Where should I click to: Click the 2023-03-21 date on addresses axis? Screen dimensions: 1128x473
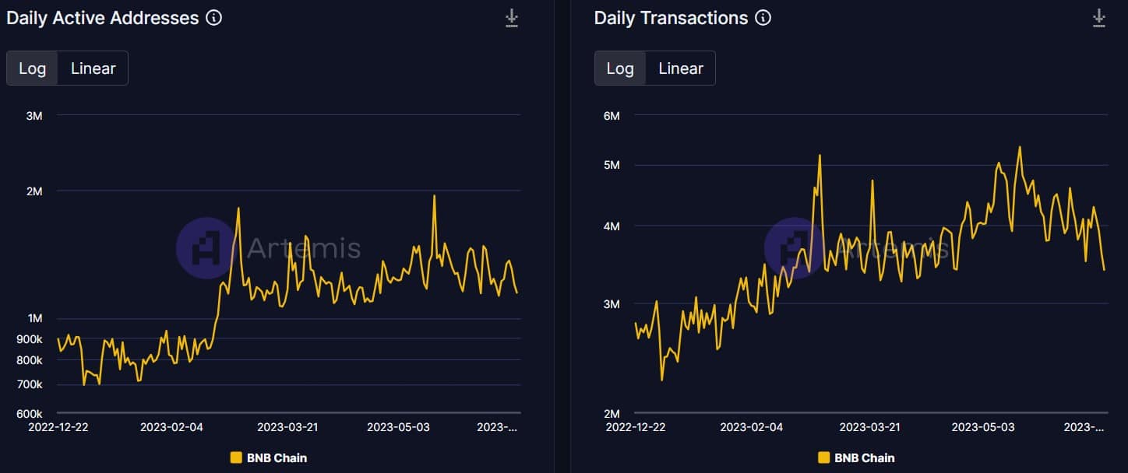click(287, 427)
